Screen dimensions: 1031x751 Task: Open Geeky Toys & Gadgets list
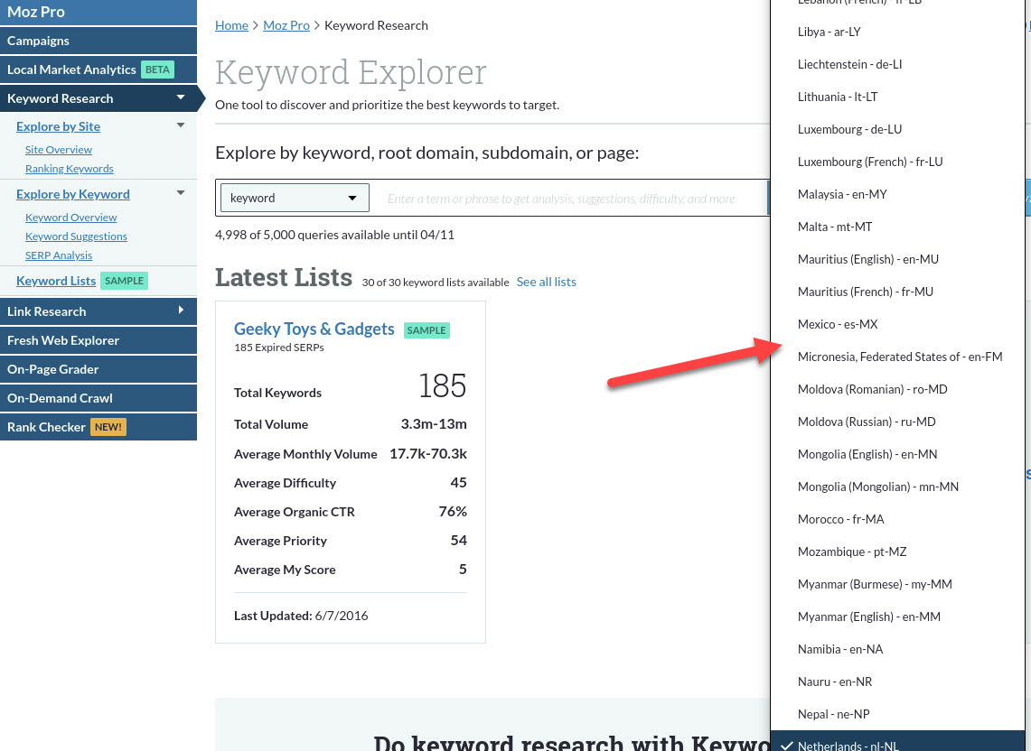pos(314,329)
